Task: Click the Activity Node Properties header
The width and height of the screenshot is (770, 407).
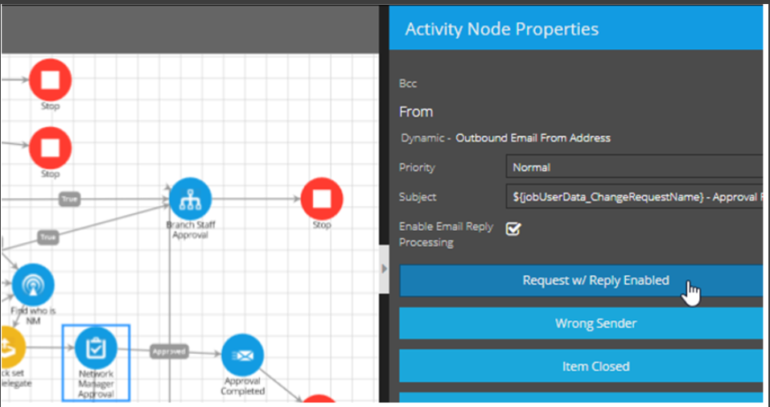Action: [x=501, y=30]
